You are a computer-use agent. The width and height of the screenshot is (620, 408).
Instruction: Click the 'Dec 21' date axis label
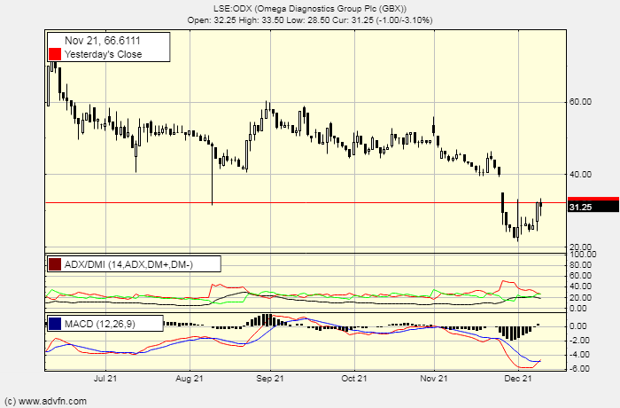coord(518,379)
